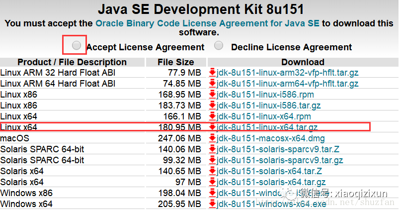Viewport: 400px width, 212px height.
Task: Click download arrow icon for linux-arm64 file
Action: 212,84
